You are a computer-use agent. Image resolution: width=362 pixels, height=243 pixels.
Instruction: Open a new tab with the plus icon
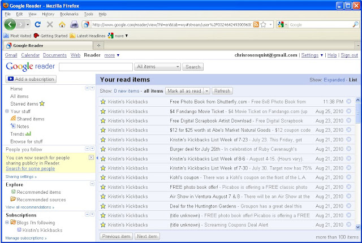tap(98, 45)
